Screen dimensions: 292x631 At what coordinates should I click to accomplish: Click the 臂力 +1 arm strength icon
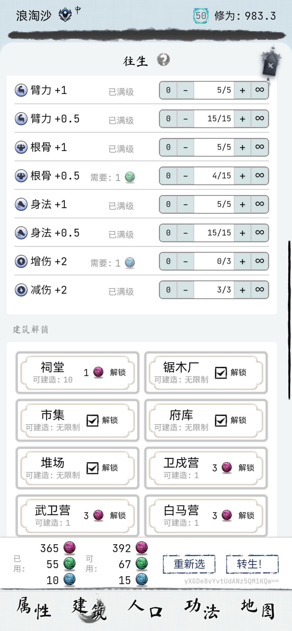pos(21,90)
